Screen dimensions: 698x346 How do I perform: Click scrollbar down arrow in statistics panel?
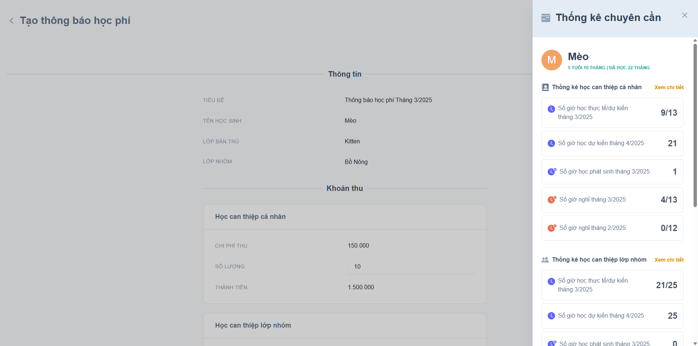(x=695, y=343)
